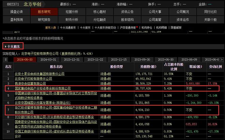This screenshot has width=225, height=140.
Task: Click stock code 002371
Action: 13,4
